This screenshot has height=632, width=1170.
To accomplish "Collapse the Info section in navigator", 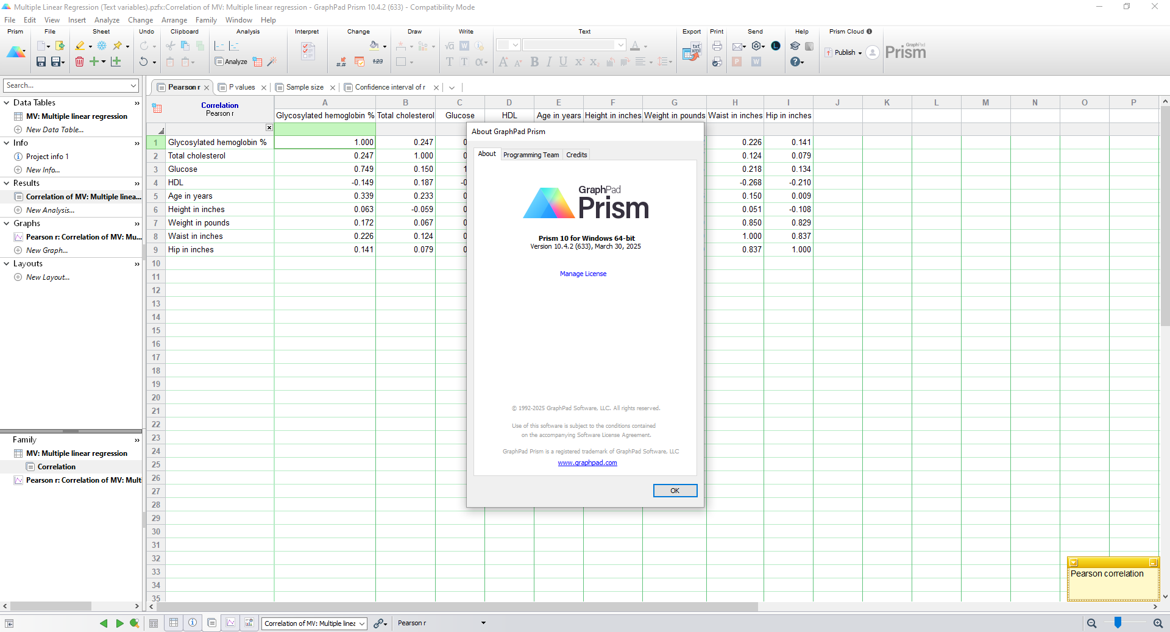I will [7, 143].
